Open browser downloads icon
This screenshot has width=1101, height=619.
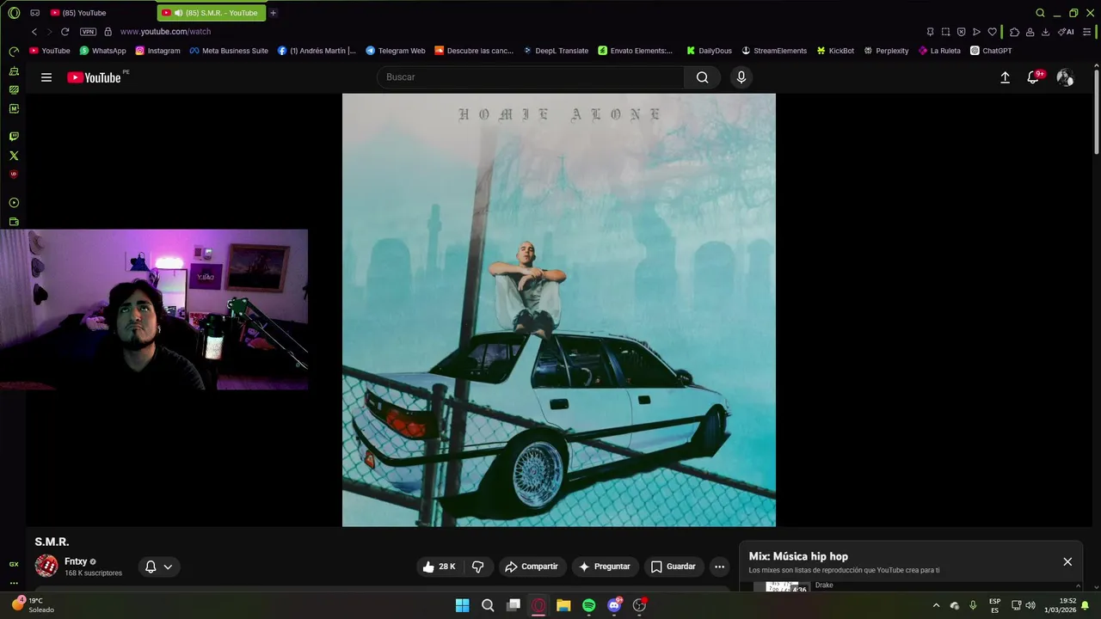pyautogui.click(x=1045, y=32)
